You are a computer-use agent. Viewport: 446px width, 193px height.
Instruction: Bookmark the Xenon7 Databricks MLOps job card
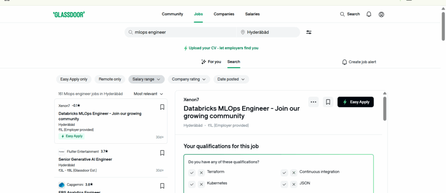click(162, 107)
